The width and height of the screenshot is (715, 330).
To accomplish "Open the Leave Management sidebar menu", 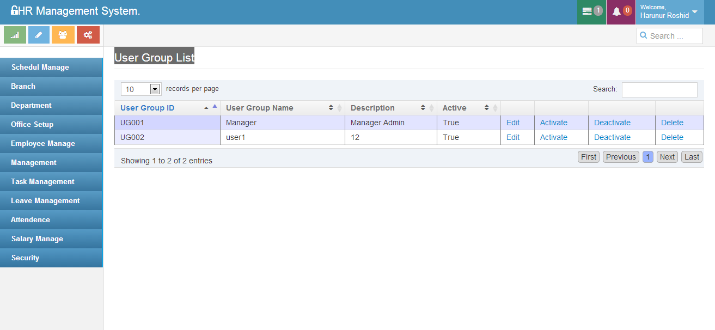I will [x=45, y=200].
